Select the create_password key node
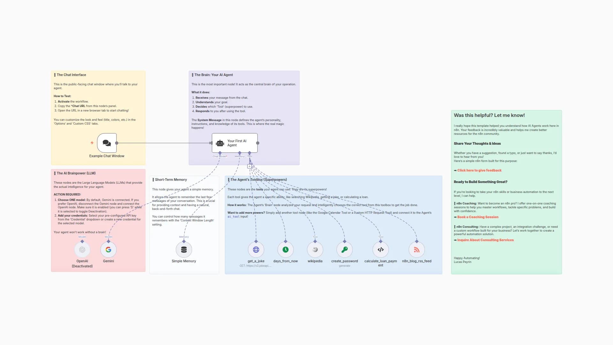The image size is (613, 345). (x=344, y=249)
